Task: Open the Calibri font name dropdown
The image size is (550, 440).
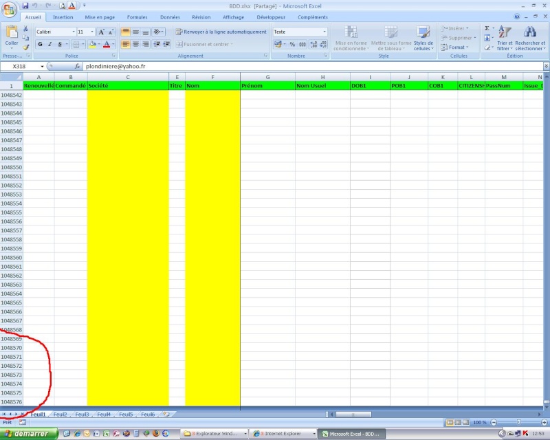Action: pos(73,32)
